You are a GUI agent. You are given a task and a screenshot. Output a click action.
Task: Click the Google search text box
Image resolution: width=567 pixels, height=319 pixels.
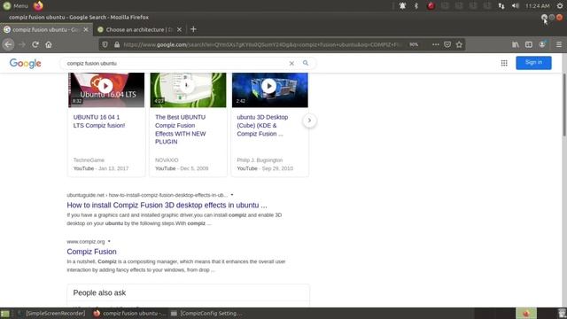coord(175,63)
